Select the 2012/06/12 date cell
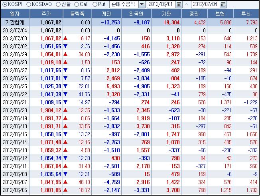Screen dimensions: 260x196 15,158
